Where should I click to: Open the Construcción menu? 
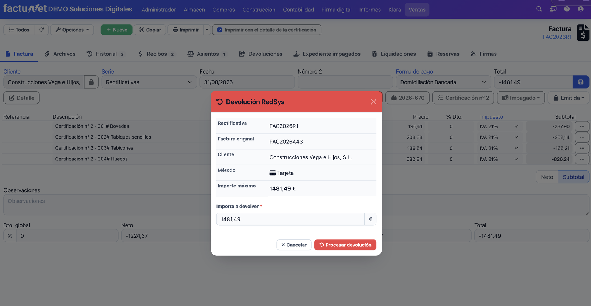click(x=259, y=10)
